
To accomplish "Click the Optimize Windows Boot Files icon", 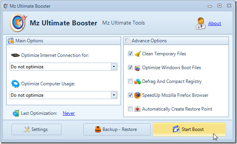I will point(138,68).
